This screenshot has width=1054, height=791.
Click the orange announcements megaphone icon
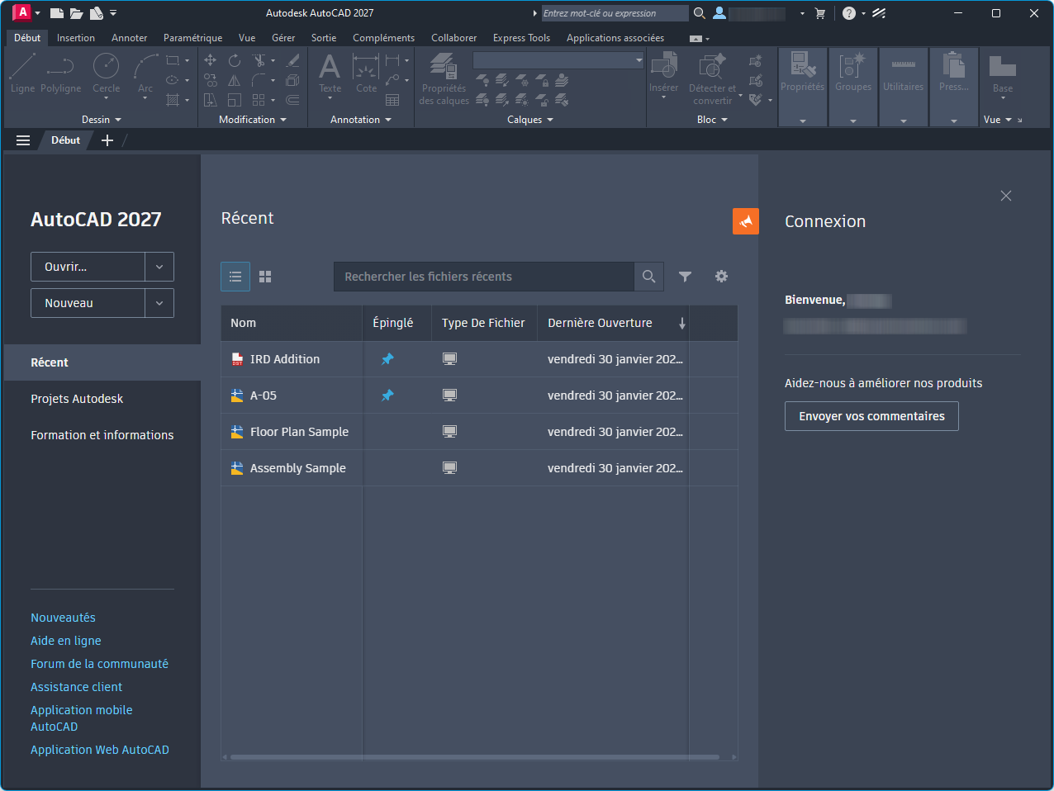point(746,221)
